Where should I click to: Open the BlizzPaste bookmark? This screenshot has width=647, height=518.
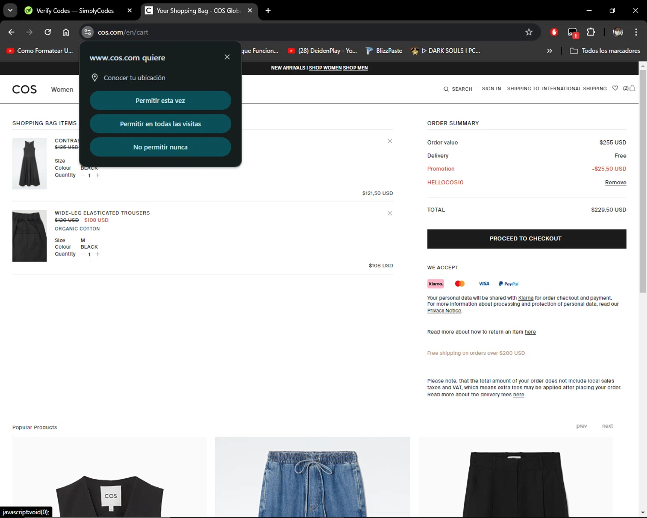click(x=384, y=51)
